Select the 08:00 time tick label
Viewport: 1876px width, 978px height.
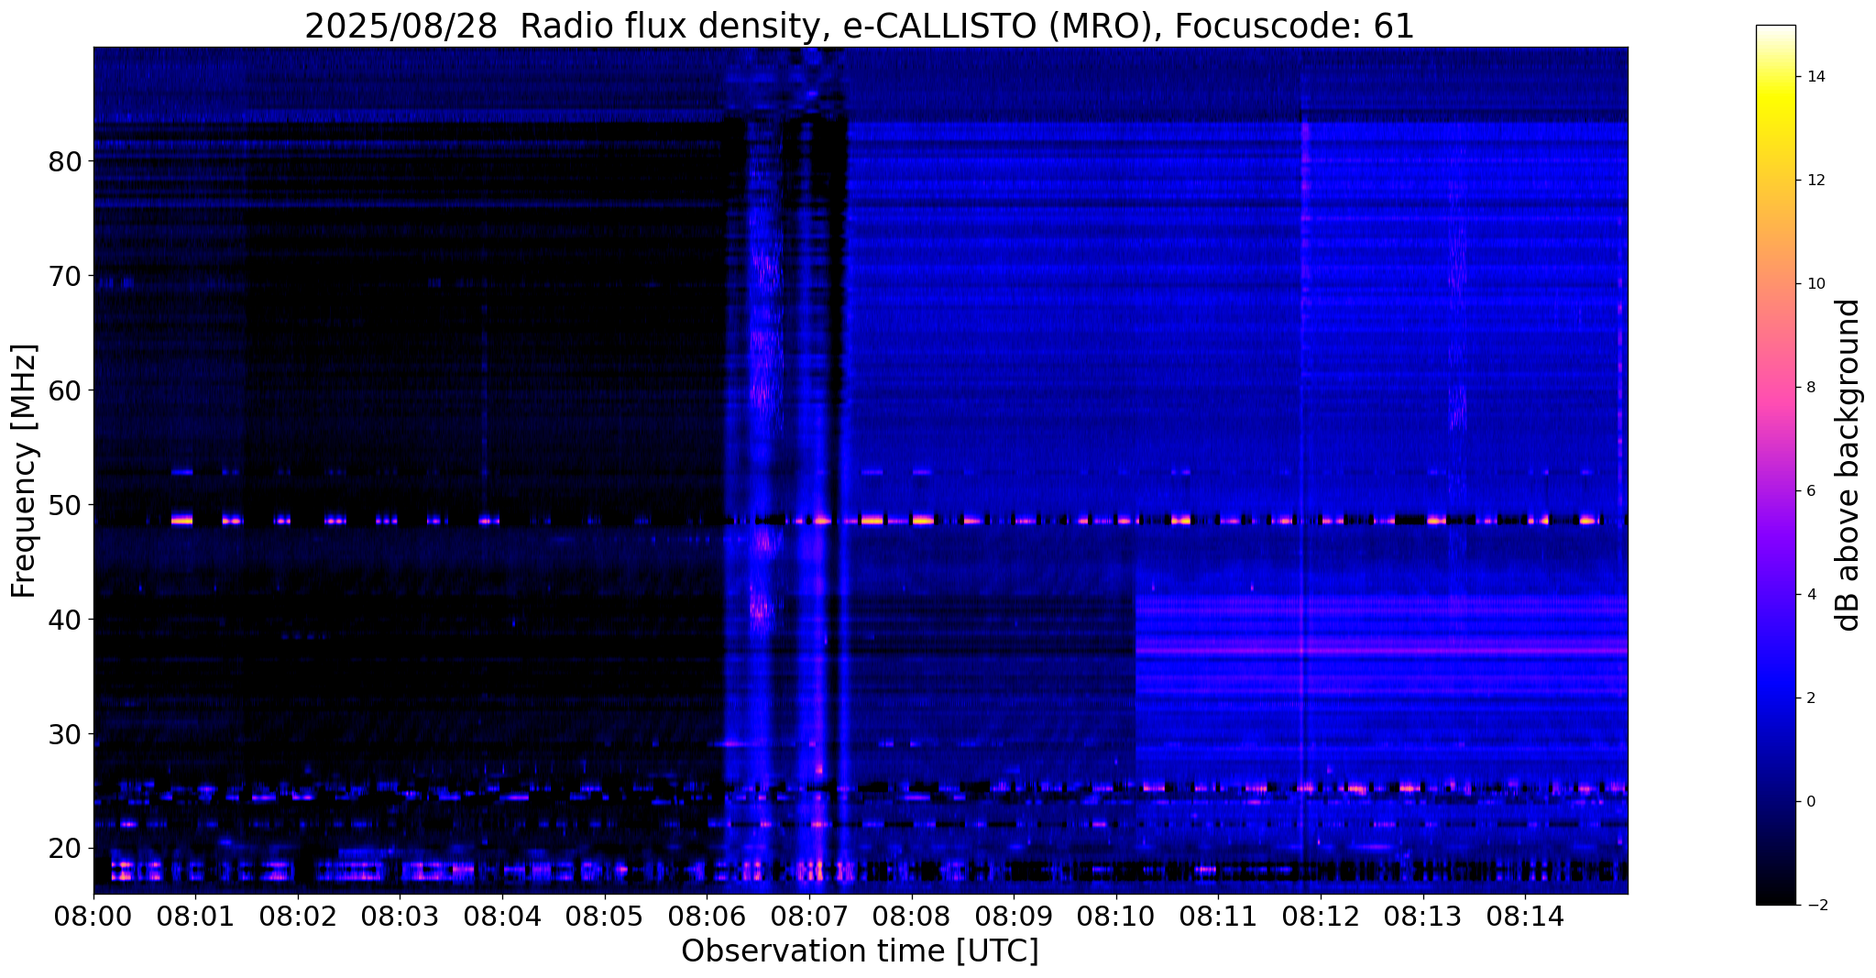point(93,916)
